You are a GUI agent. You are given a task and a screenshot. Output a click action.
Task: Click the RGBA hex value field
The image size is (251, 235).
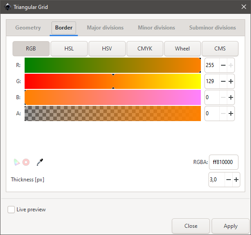pyautogui.click(x=223, y=162)
